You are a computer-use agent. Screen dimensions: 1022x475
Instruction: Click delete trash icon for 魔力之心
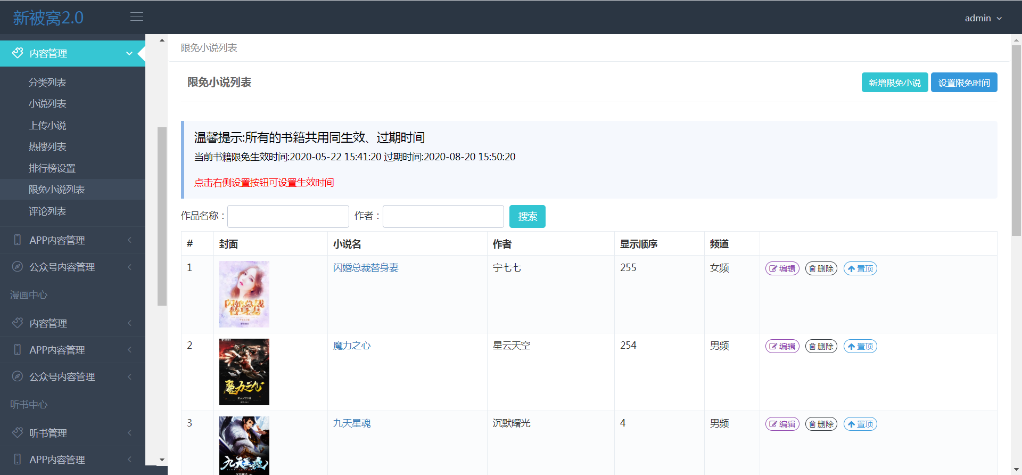821,346
